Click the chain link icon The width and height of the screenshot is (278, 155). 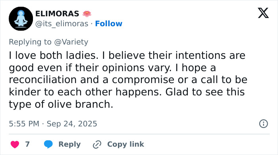(x=97, y=144)
